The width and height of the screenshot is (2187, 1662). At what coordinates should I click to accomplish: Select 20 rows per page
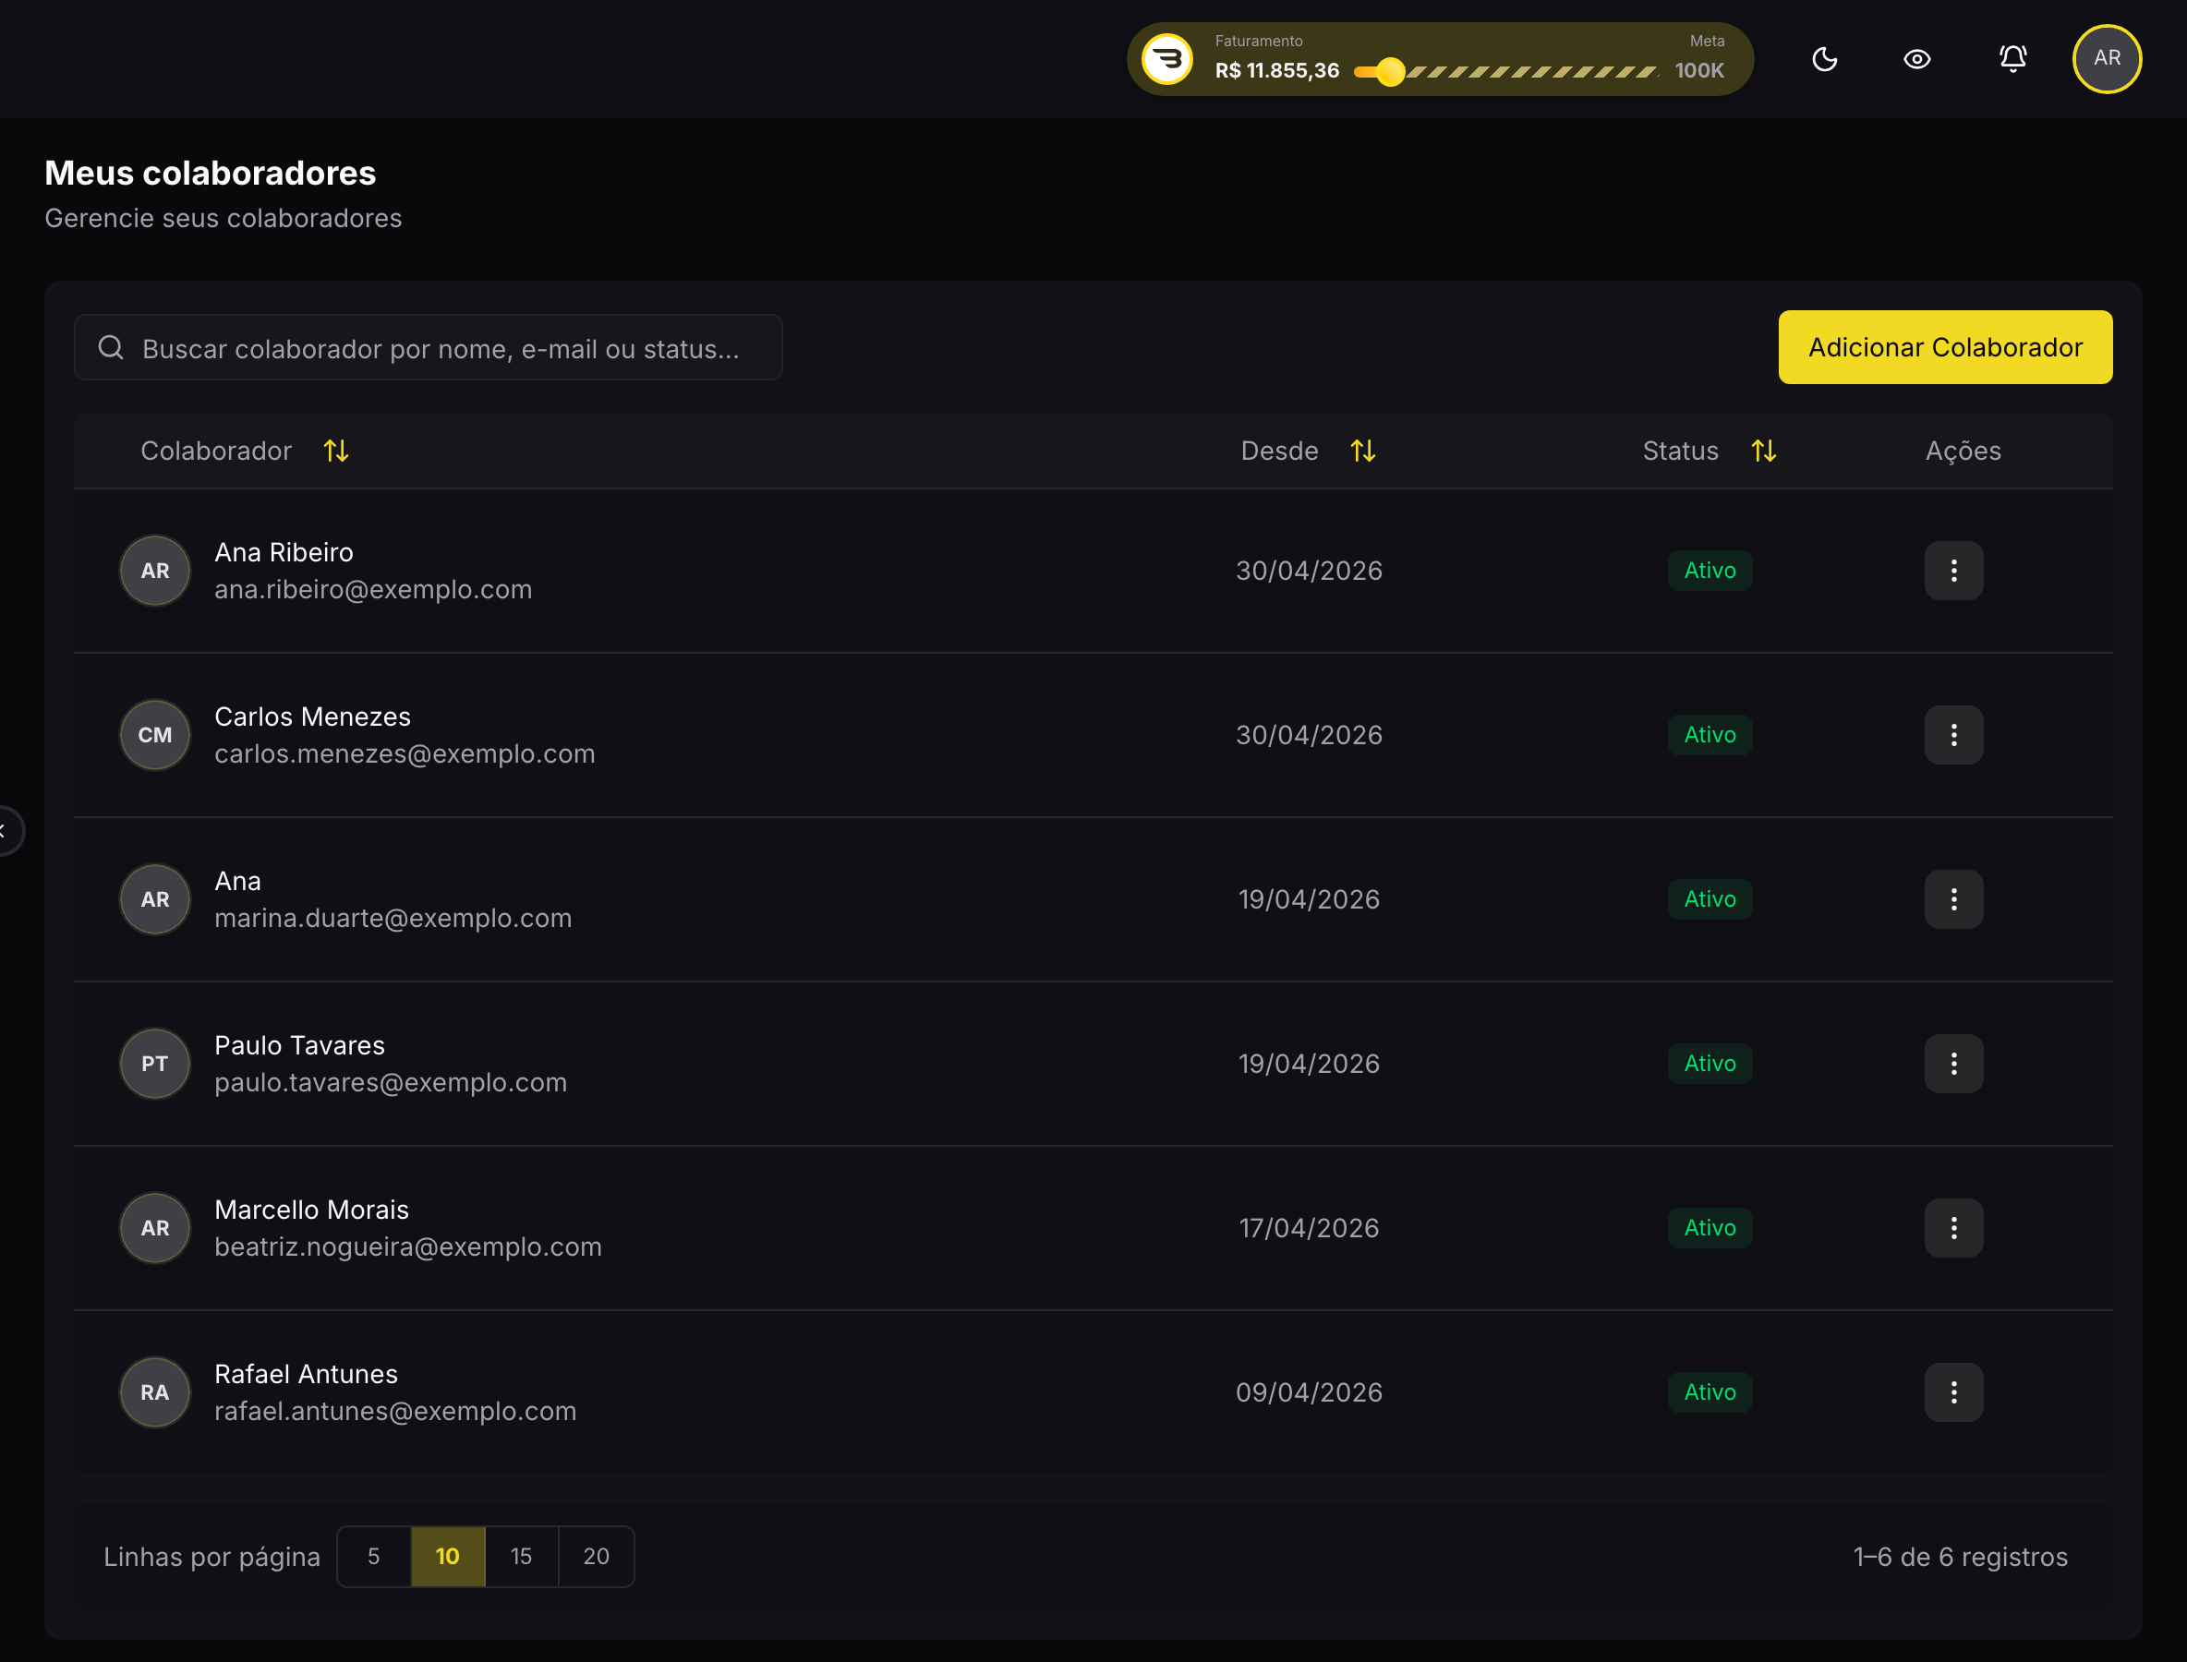[596, 1556]
